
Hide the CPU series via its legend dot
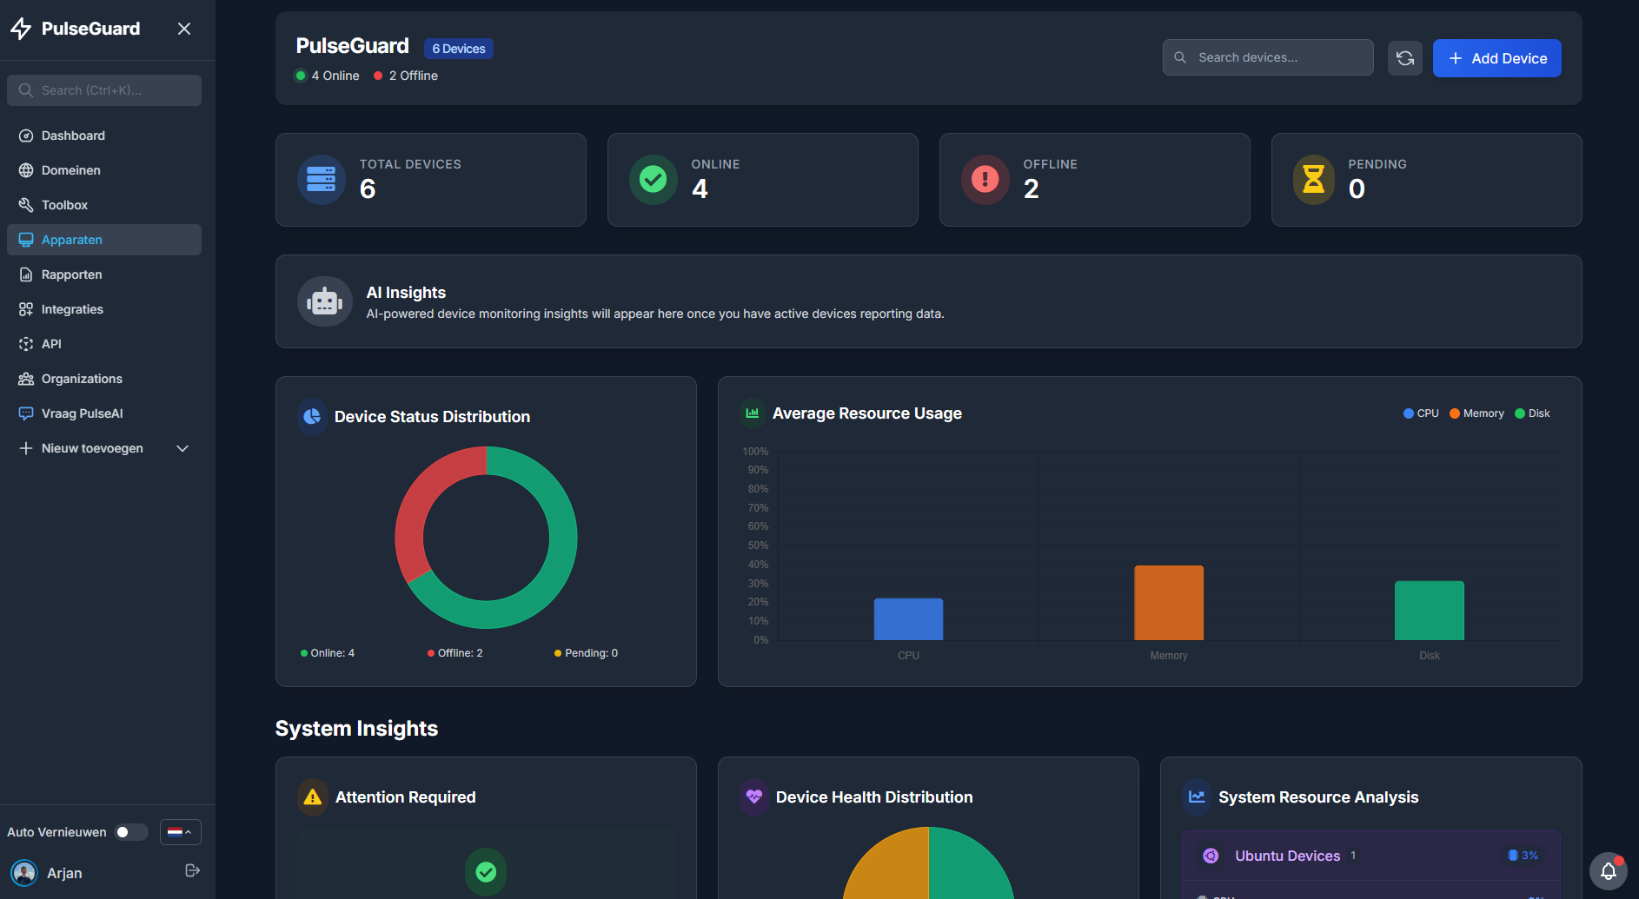click(x=1410, y=413)
